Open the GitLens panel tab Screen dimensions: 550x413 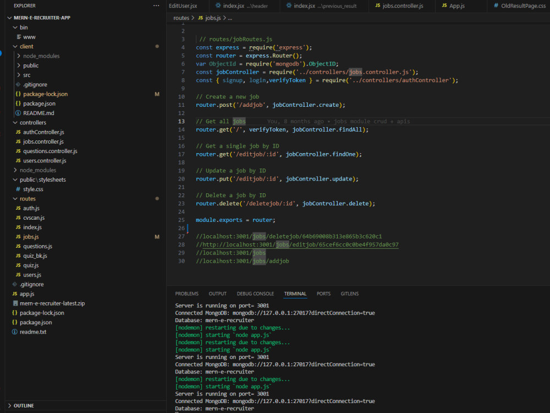[349, 294]
